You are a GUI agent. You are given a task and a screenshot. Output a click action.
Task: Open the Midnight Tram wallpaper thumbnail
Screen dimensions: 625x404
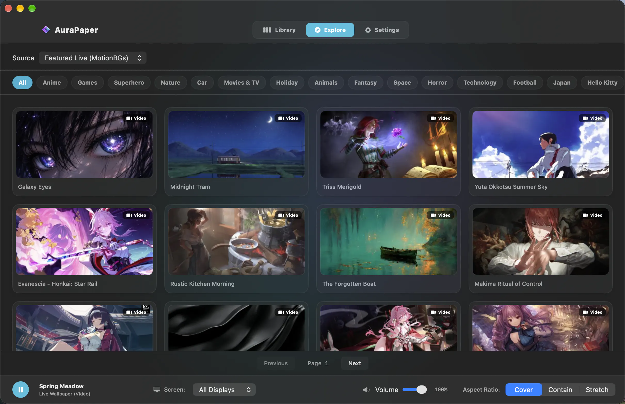click(236, 144)
